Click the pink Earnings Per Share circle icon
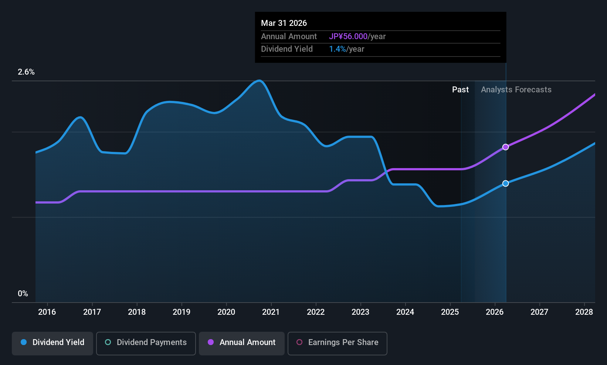This screenshot has height=365, width=607. (299, 342)
